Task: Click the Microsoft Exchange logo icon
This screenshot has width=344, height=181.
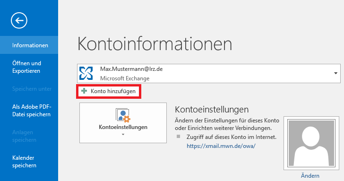Action: click(86, 73)
